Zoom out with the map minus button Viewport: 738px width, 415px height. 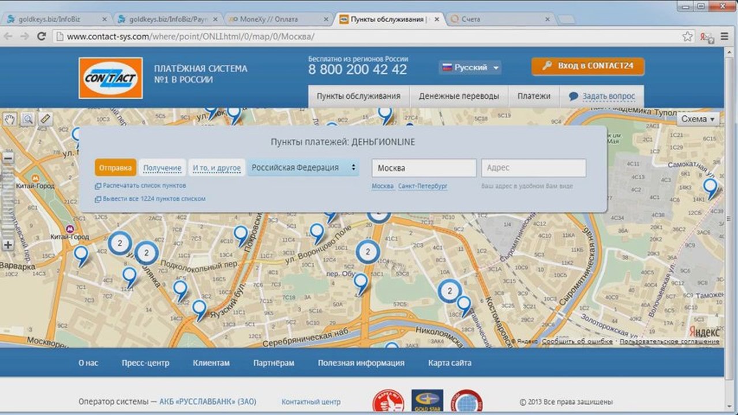[x=8, y=158]
